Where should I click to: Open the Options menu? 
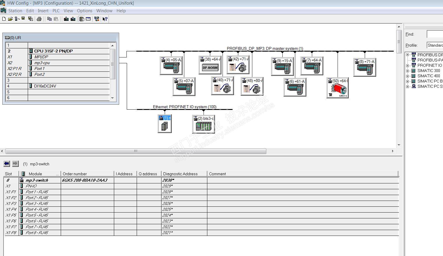coord(85,11)
